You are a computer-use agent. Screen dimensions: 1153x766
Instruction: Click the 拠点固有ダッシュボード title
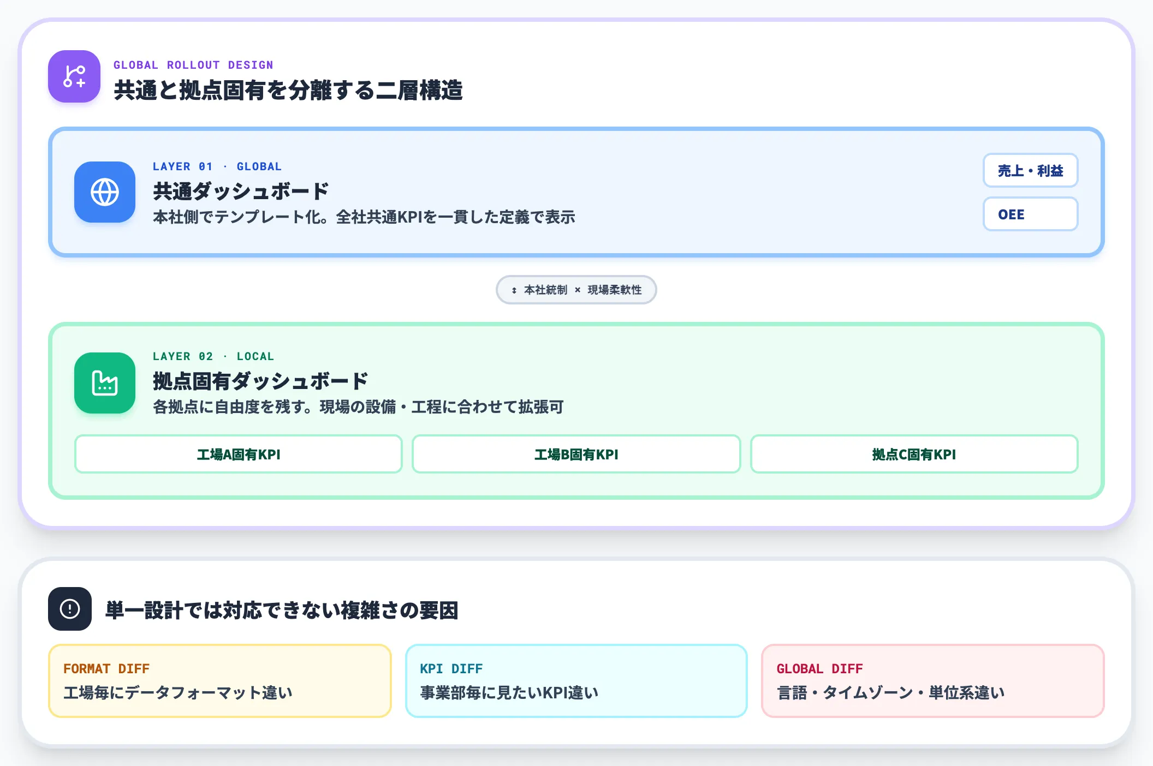pyautogui.click(x=260, y=381)
